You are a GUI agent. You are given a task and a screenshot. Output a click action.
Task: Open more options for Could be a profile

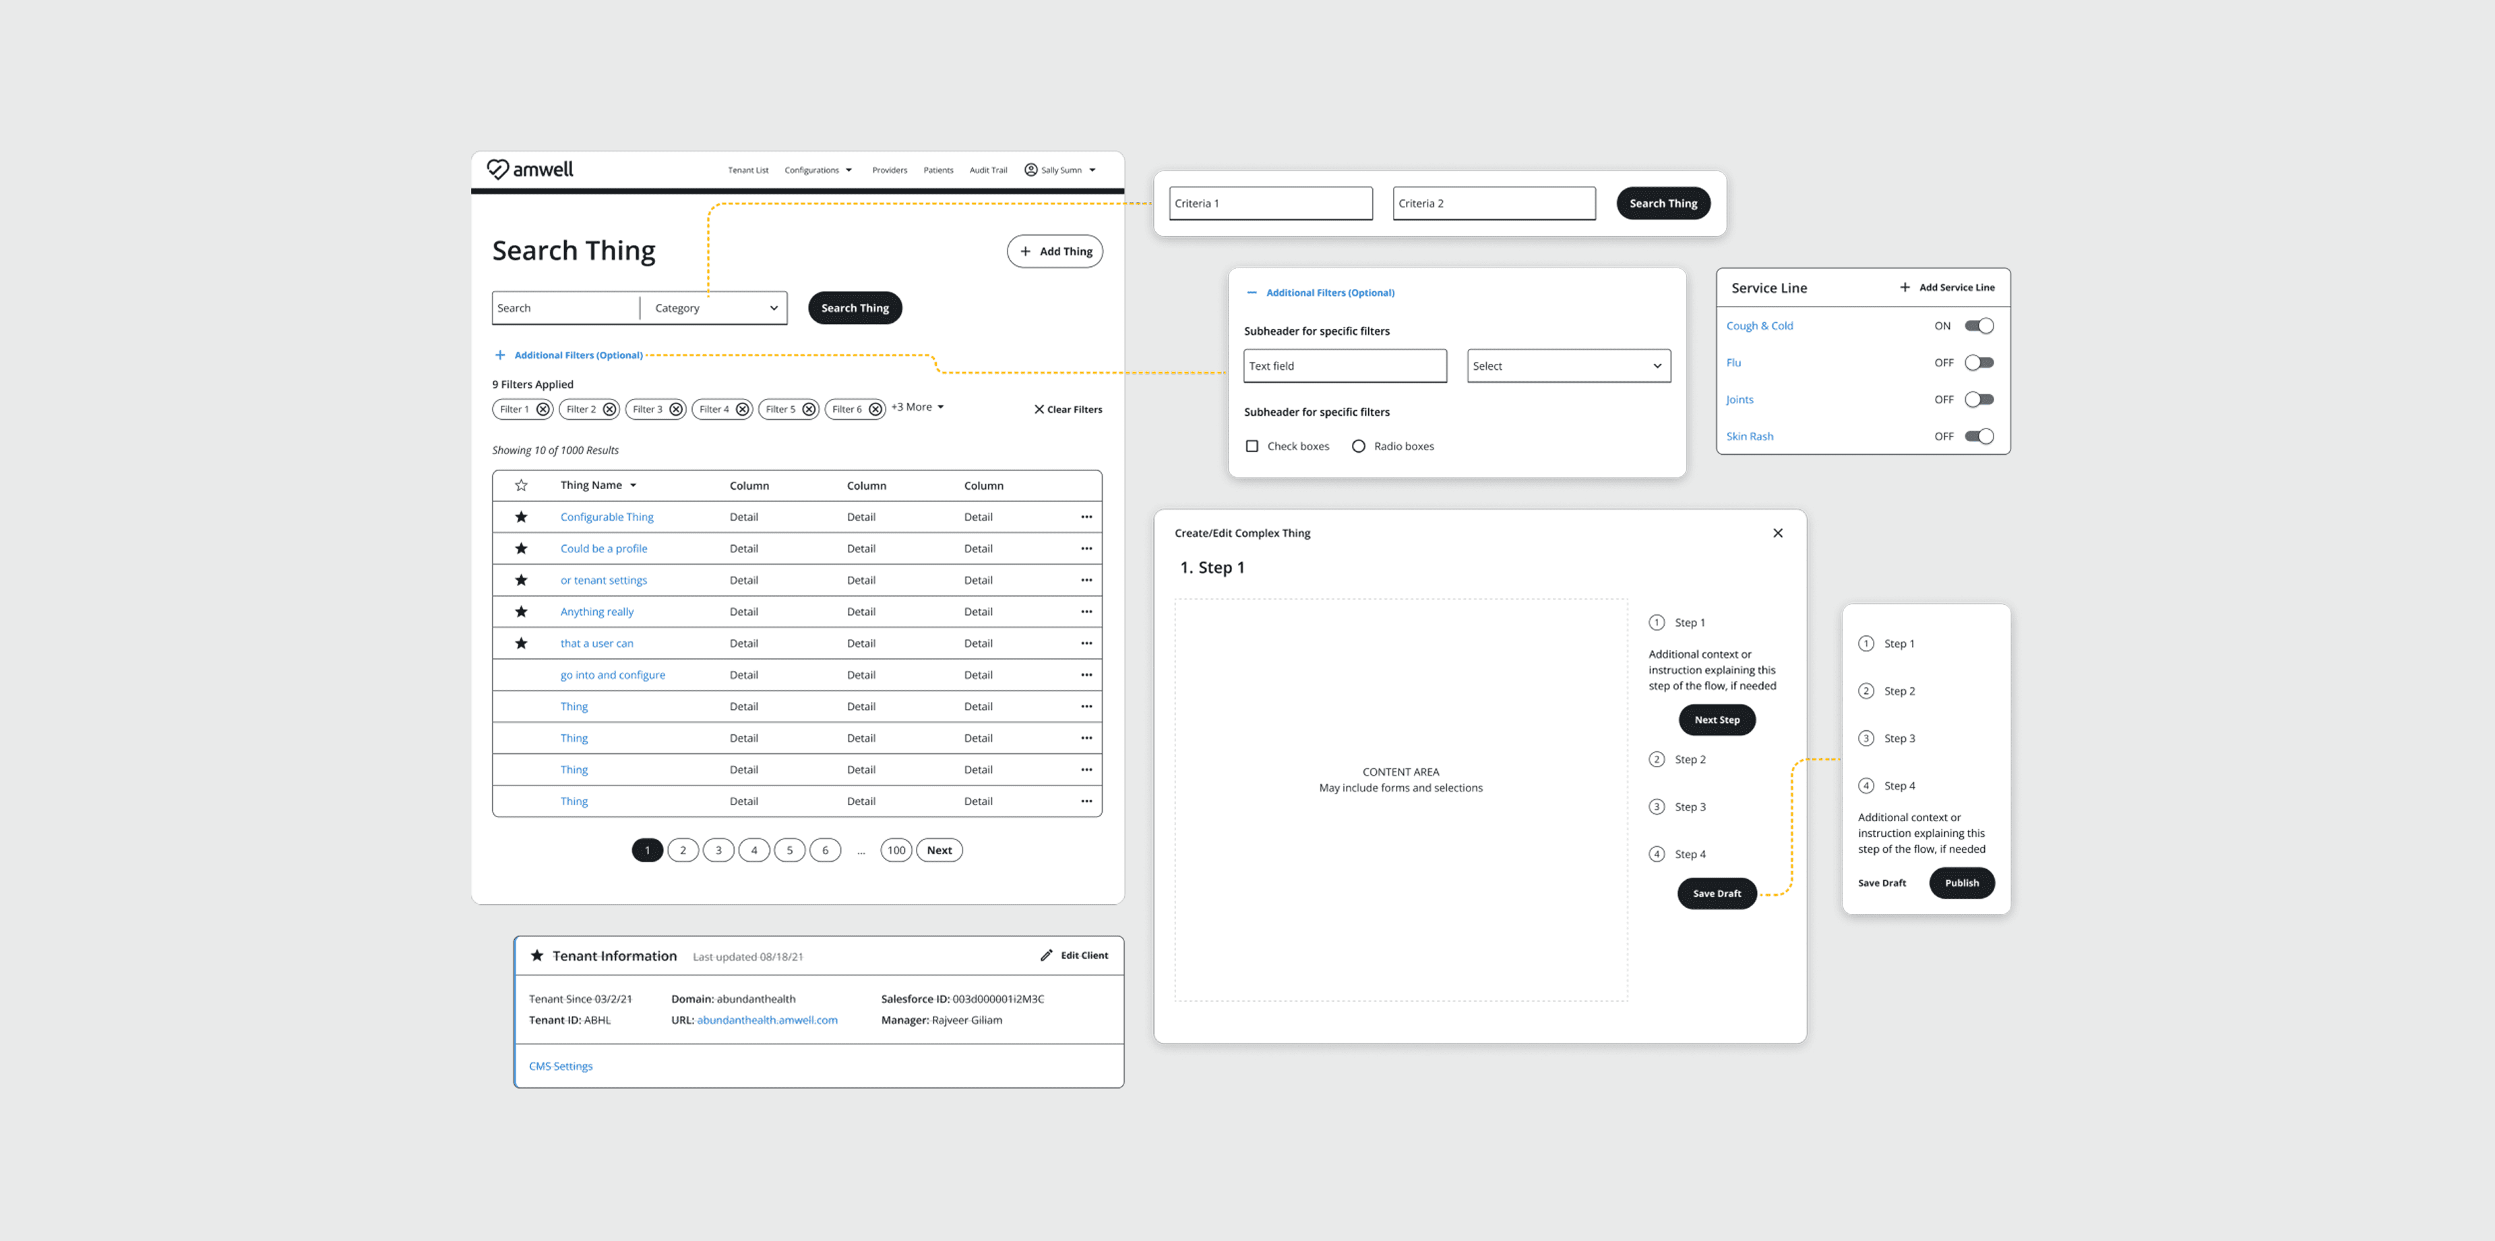[x=1086, y=549]
